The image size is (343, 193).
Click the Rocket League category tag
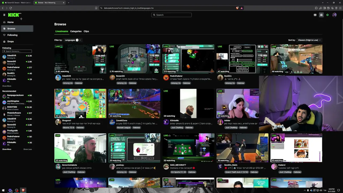click(x=124, y=128)
